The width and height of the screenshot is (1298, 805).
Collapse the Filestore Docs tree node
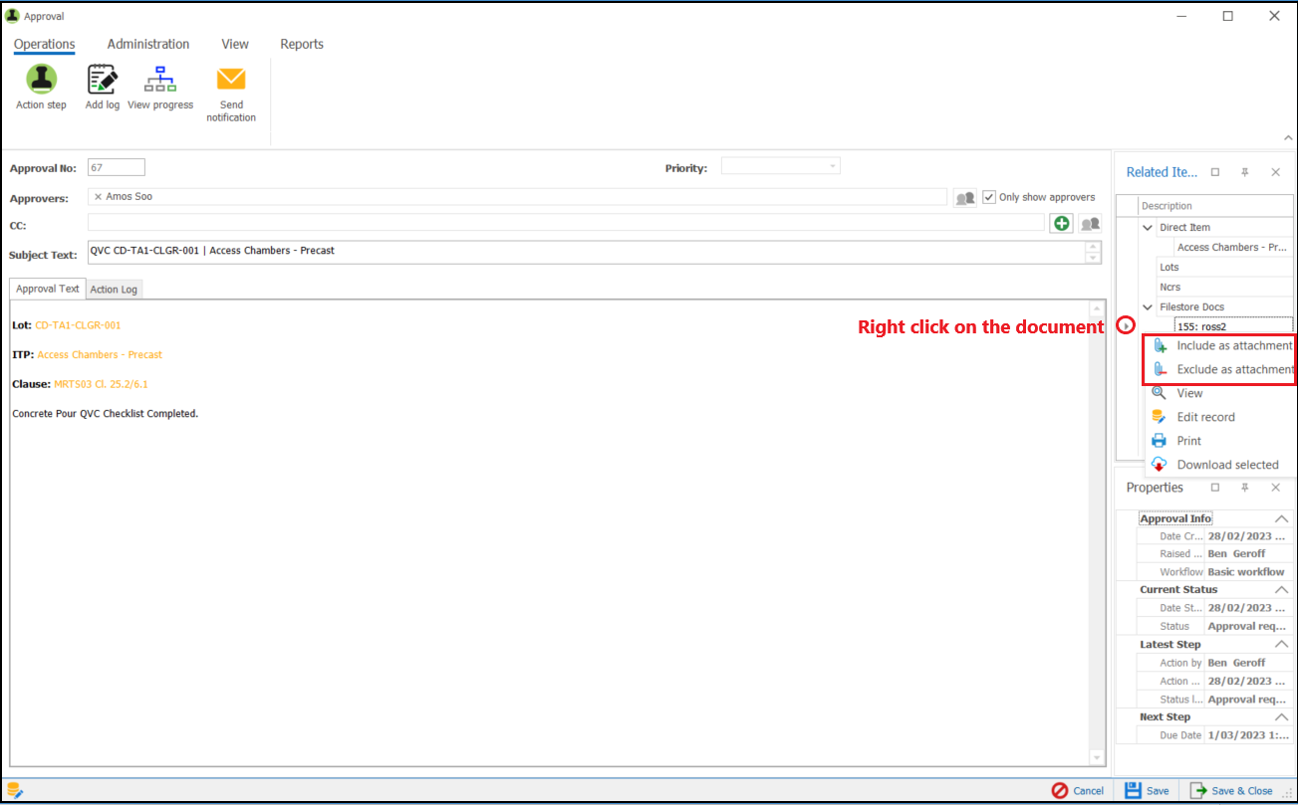[1147, 306]
